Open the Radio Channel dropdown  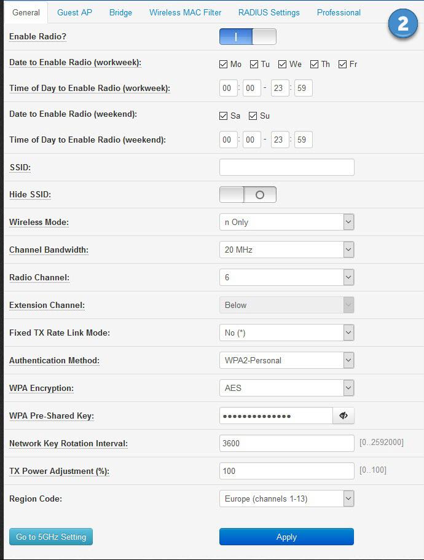pyautogui.click(x=286, y=278)
